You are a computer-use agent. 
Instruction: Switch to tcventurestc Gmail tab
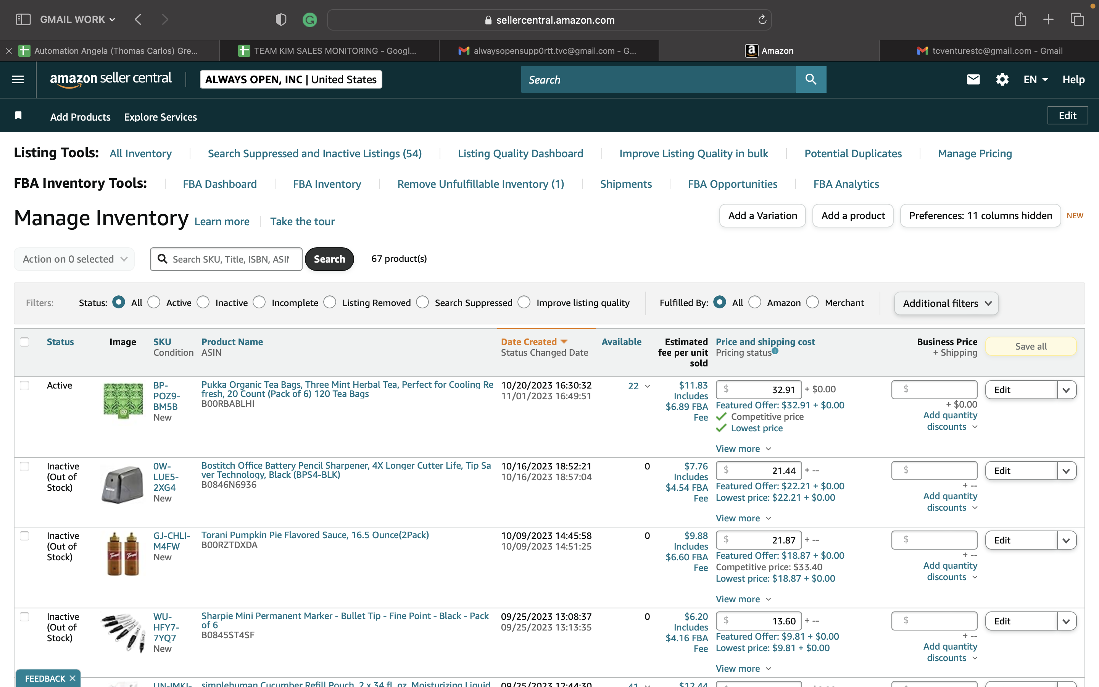pos(989,51)
